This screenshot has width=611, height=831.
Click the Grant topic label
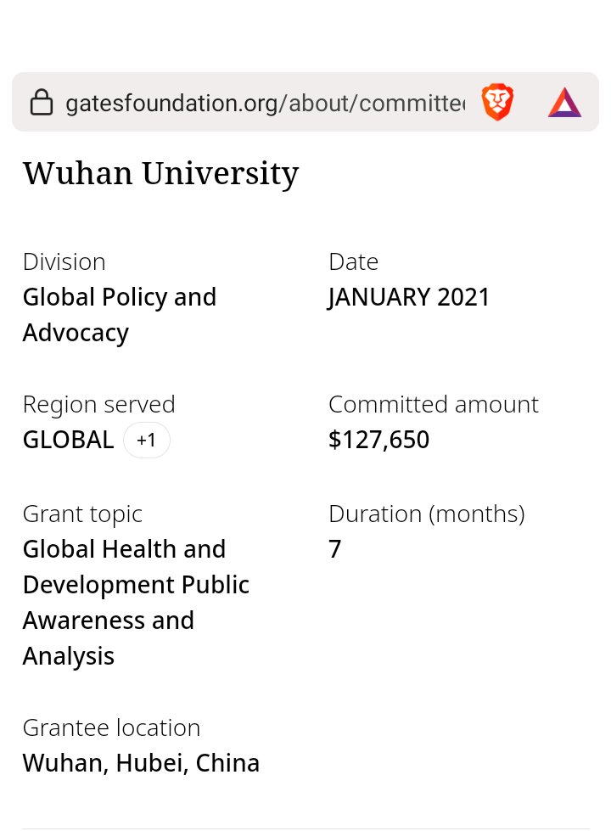pos(82,514)
